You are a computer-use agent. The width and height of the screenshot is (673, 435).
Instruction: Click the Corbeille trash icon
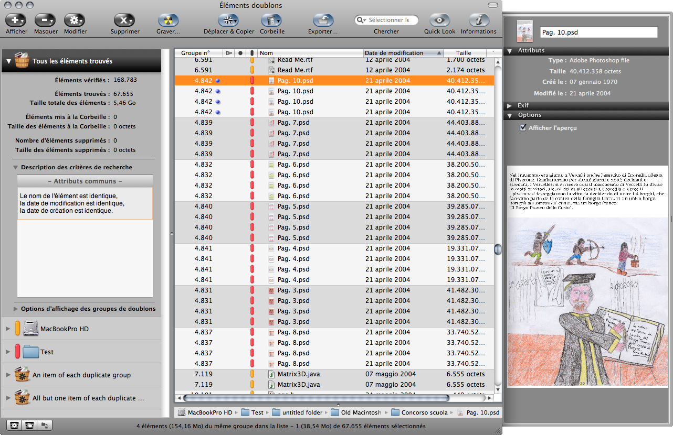(271, 20)
